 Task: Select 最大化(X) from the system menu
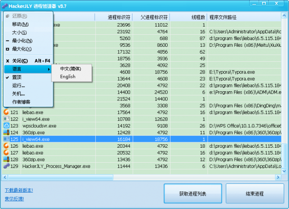click(x=28, y=49)
